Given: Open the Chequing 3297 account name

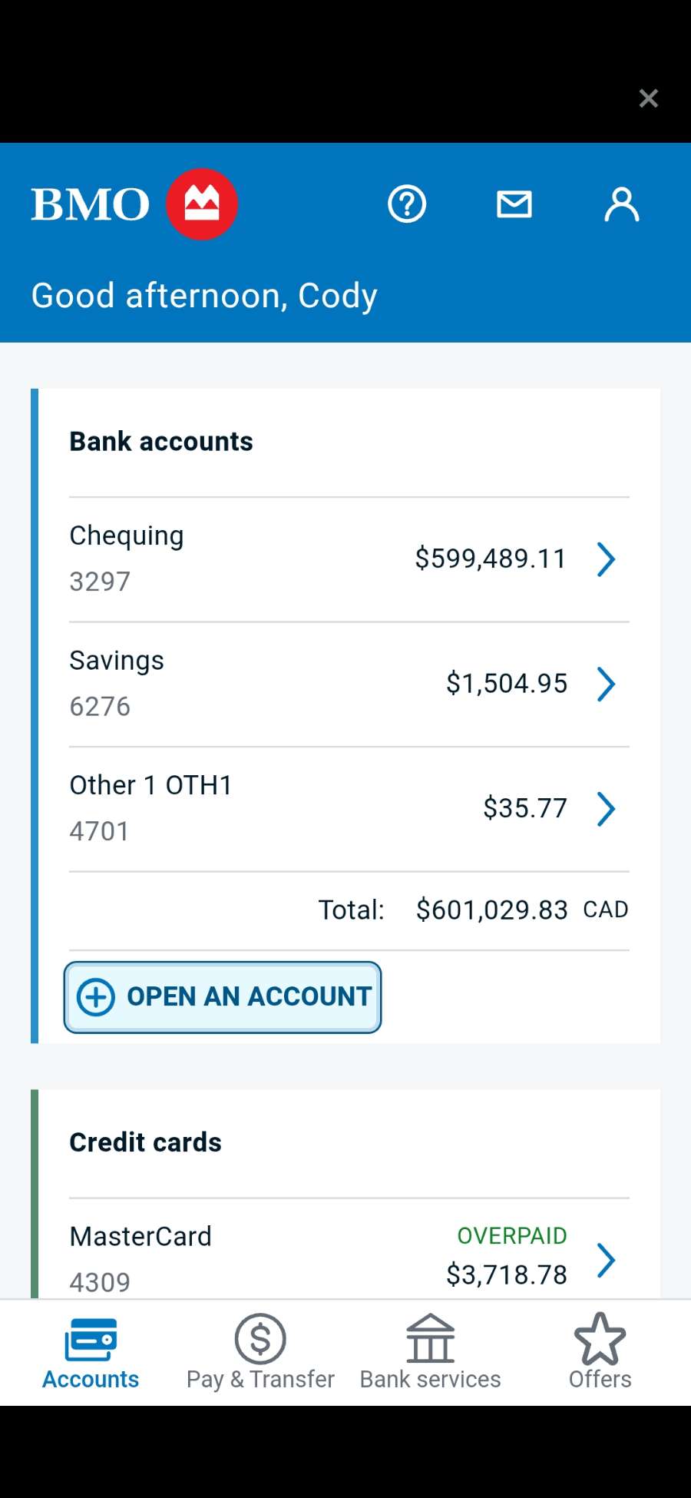Looking at the screenshot, I should pyautogui.click(x=127, y=535).
